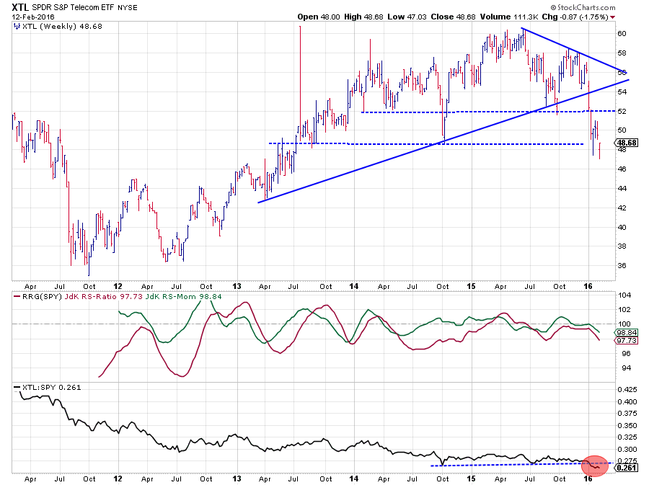Click the JdK RS-Mom 98.84 legend
This screenshot has height=485, width=649.
(x=183, y=297)
